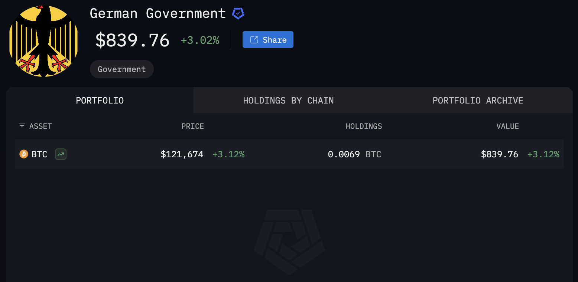Switch to the HOLDINGS BY CHAIN tab
Screen dimensions: 578x282
288,100
